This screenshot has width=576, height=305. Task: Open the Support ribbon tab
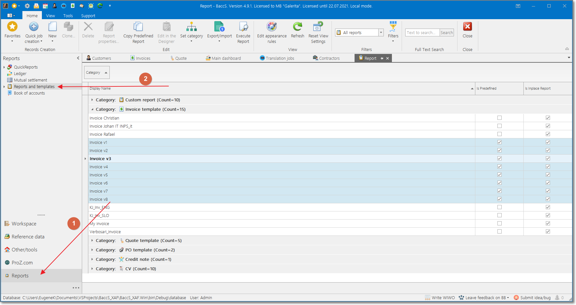tap(88, 16)
